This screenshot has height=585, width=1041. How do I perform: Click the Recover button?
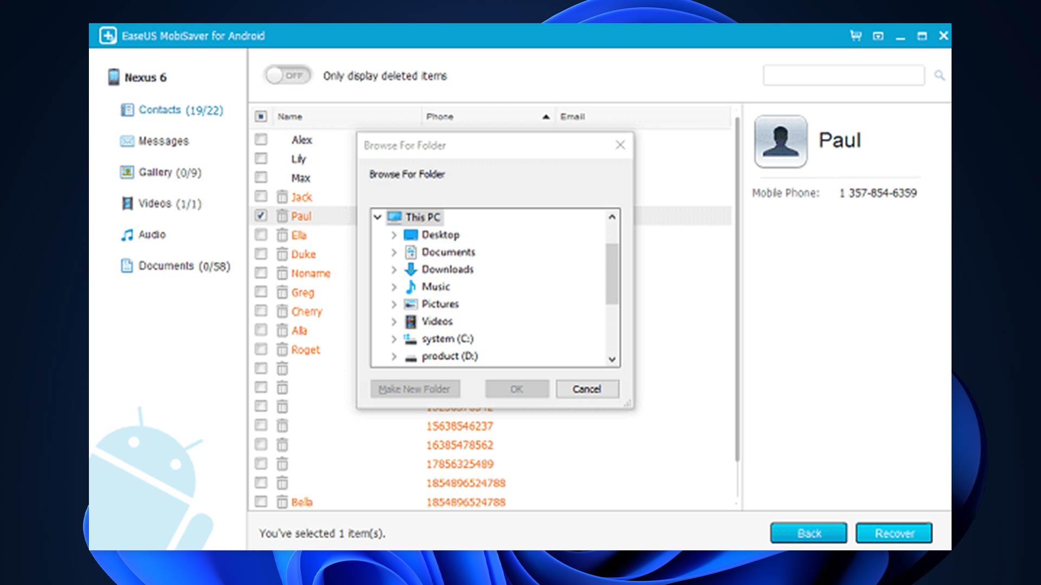point(894,533)
